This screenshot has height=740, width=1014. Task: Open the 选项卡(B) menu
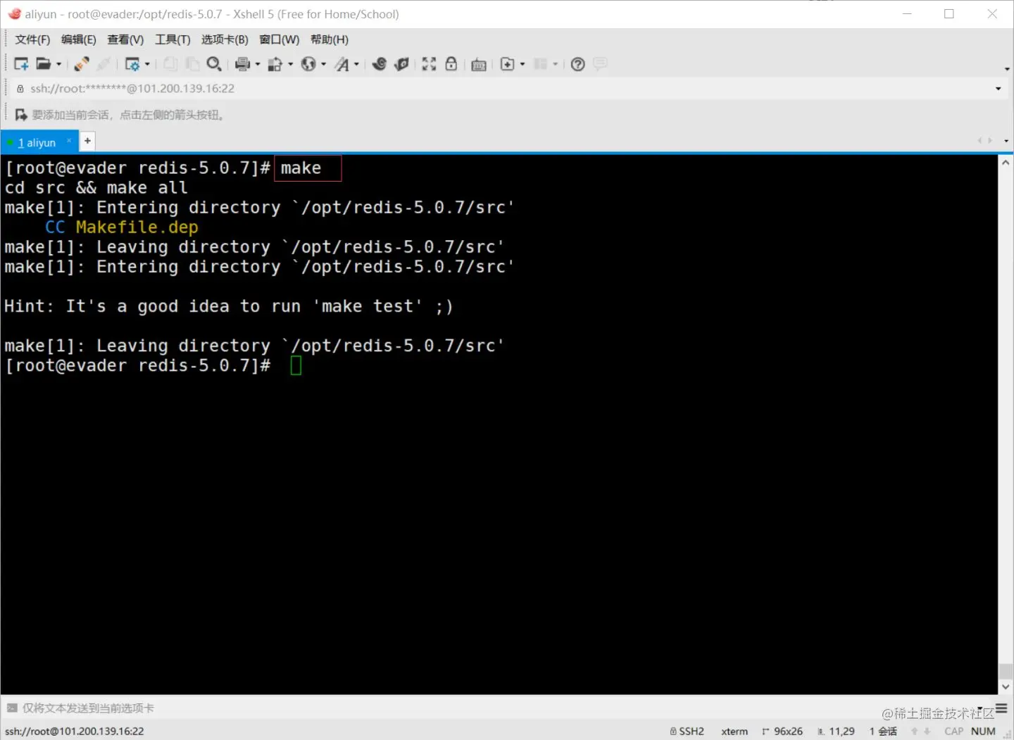pyautogui.click(x=225, y=39)
